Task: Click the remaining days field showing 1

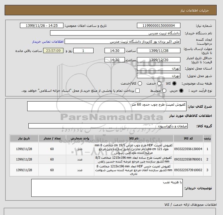Action: tap(83, 51)
